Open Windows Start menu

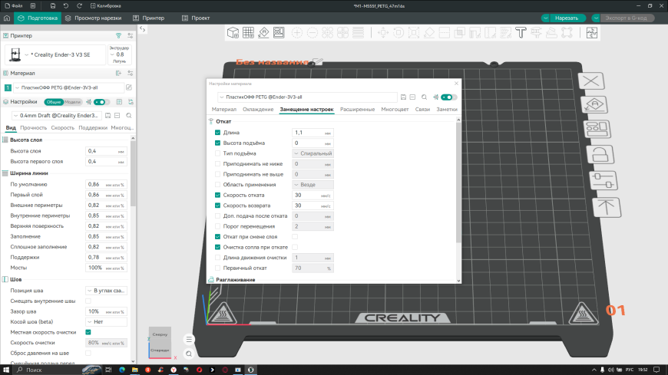[6, 370]
